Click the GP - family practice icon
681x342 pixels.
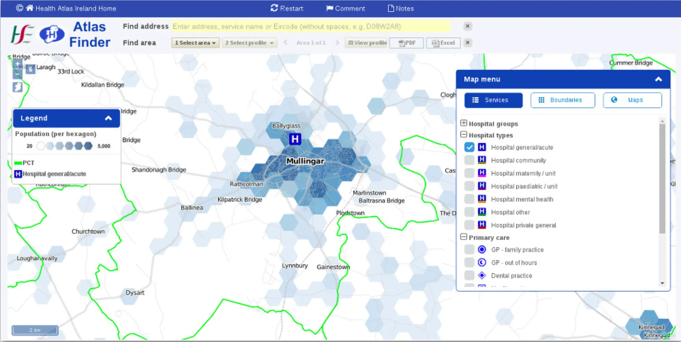[482, 250]
